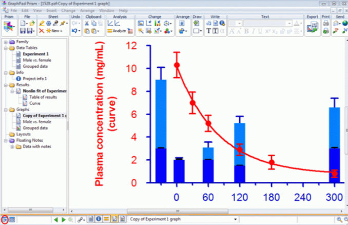Open Project info 1 sheet

pos(36,79)
